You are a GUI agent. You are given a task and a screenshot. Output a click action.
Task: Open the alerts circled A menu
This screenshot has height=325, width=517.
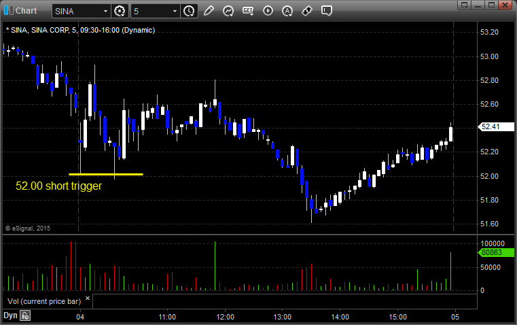point(287,11)
